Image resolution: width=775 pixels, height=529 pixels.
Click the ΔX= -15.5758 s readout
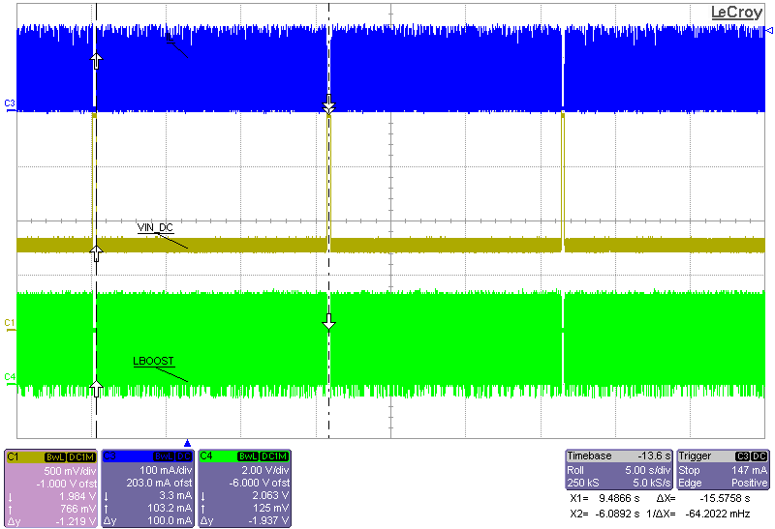[703, 498]
